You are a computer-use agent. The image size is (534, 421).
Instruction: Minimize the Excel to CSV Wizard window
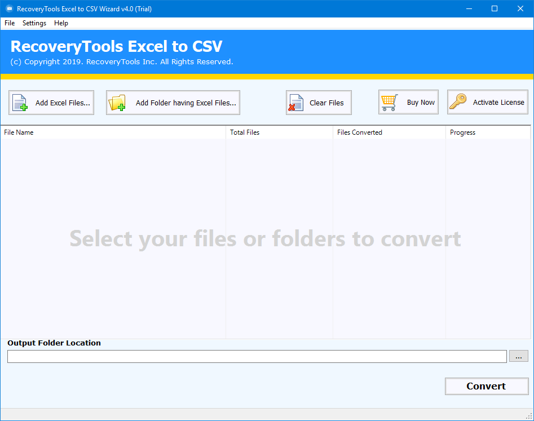(469, 9)
